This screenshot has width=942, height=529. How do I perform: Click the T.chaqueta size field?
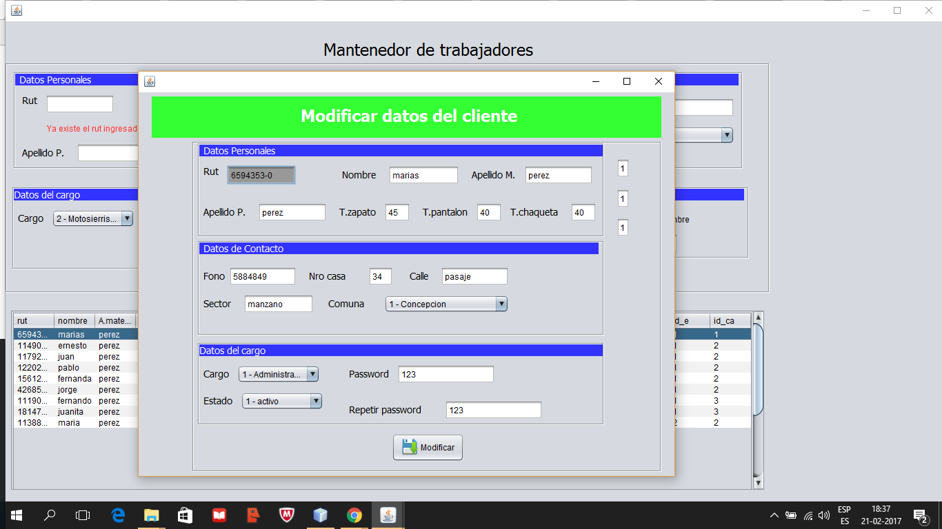tap(583, 212)
